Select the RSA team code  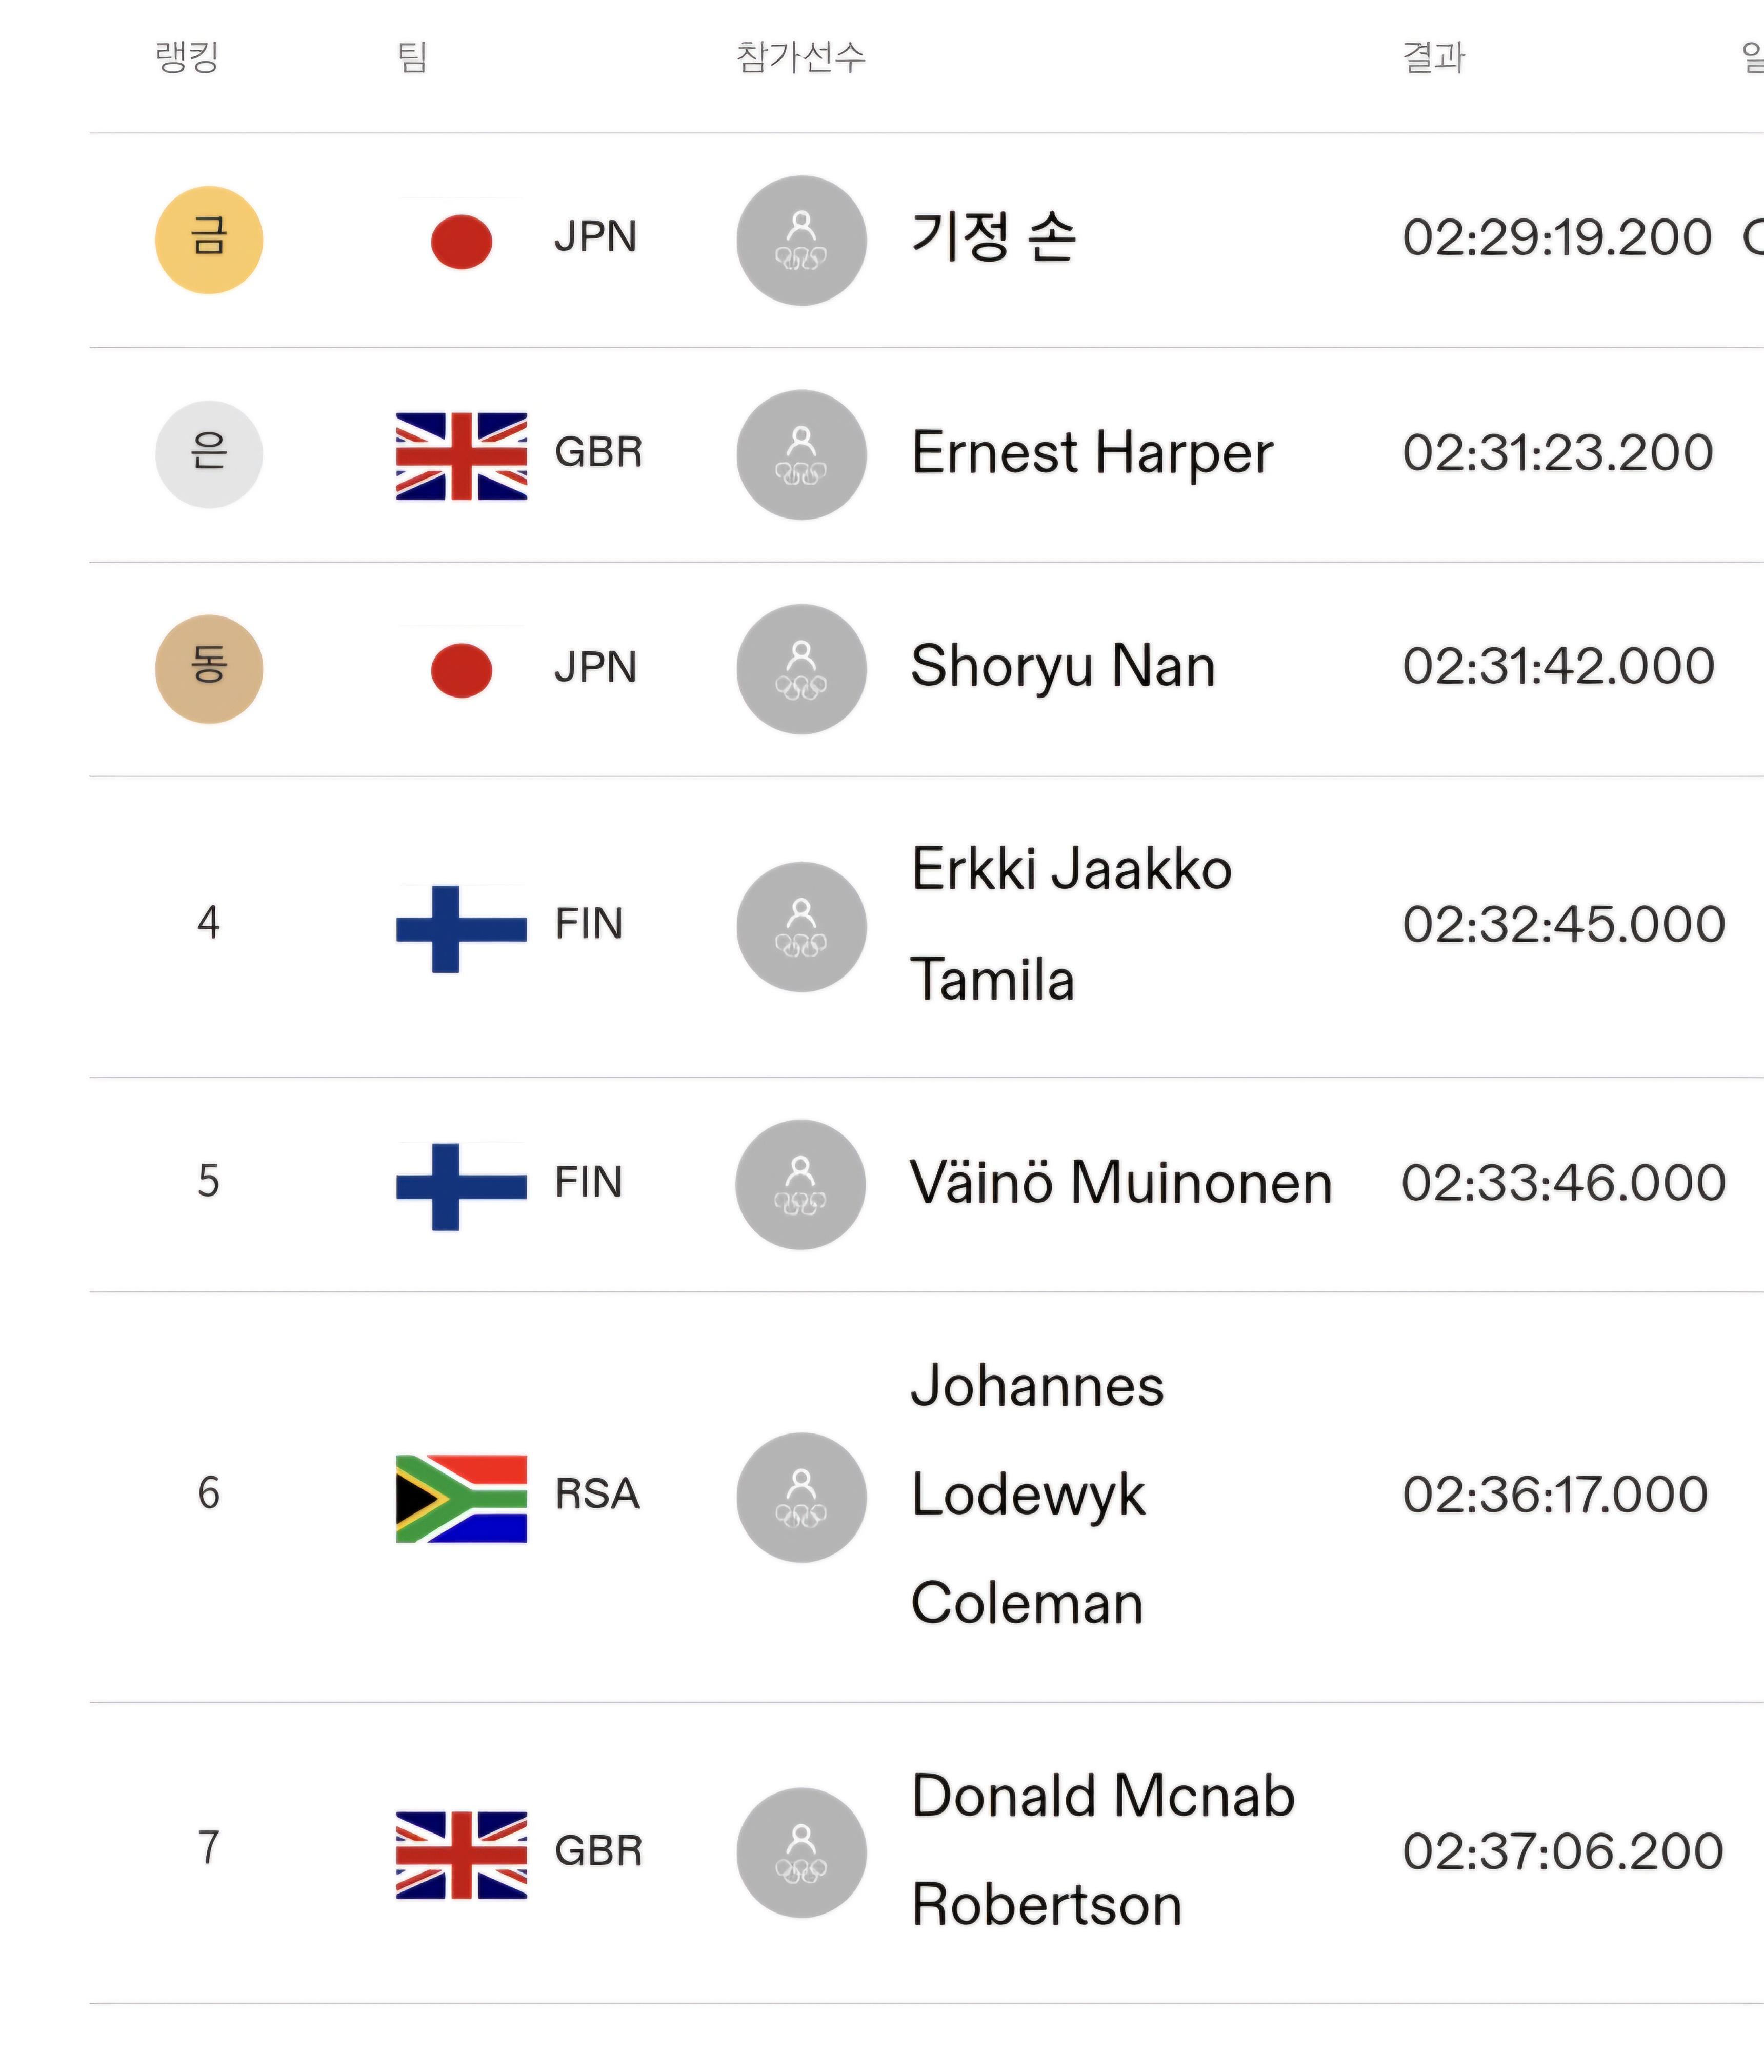click(597, 1494)
